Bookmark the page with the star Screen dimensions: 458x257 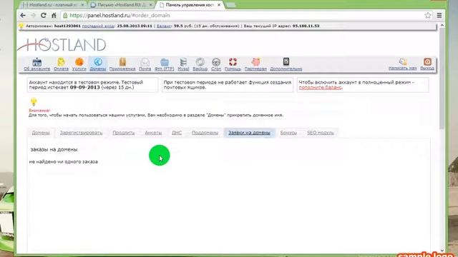pos(428,16)
